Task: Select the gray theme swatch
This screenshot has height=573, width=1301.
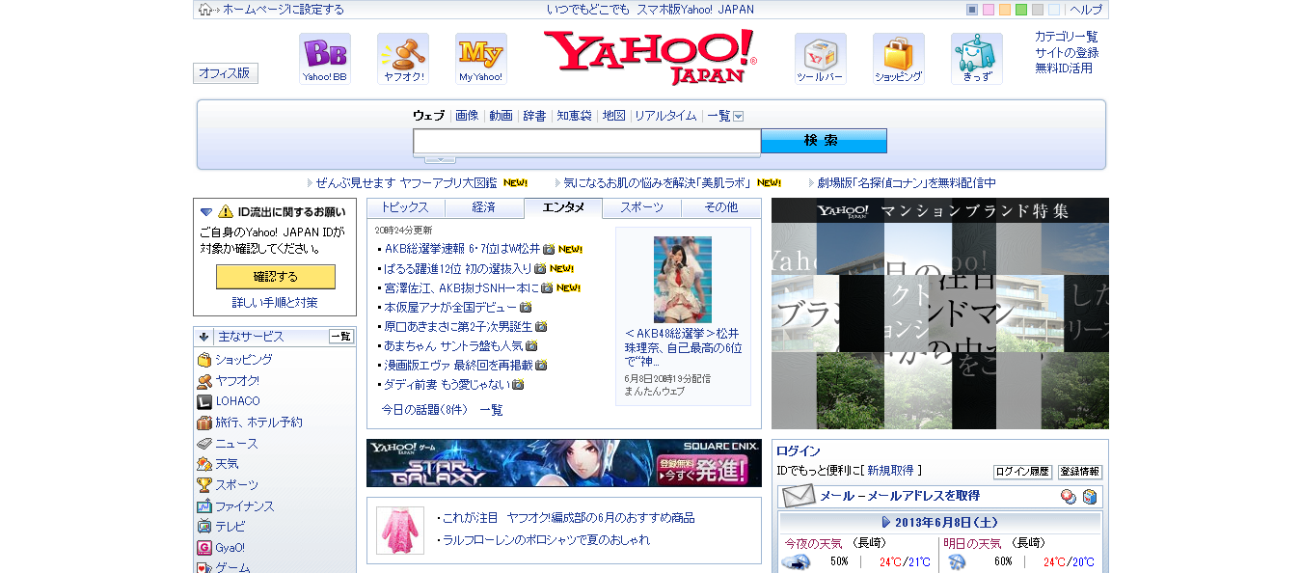Action: [x=1038, y=10]
